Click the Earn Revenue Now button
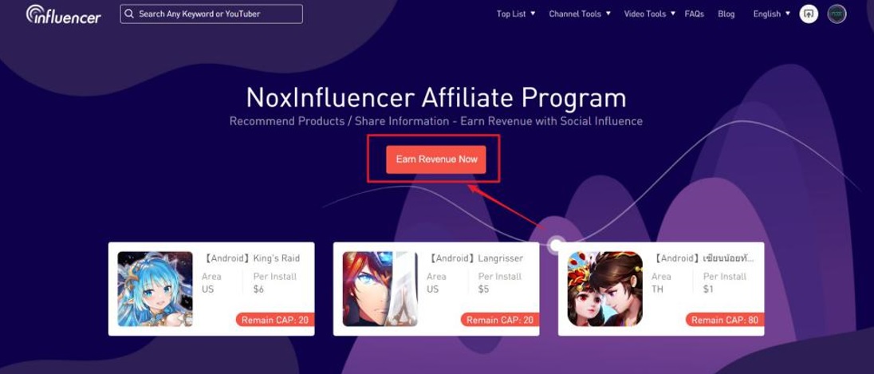 (x=436, y=159)
